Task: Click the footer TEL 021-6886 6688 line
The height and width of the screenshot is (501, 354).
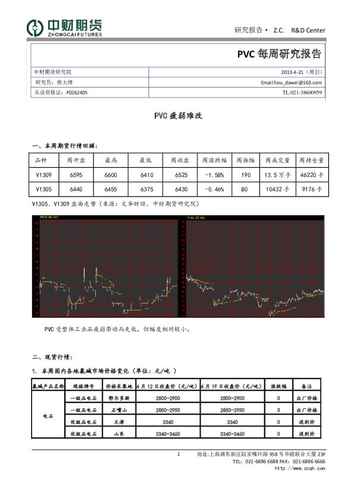Action: pos(279,461)
